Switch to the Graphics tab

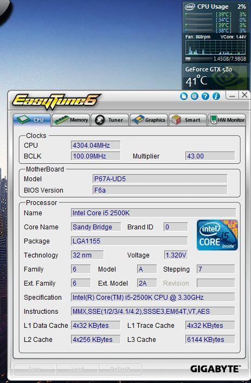pyautogui.click(x=149, y=120)
